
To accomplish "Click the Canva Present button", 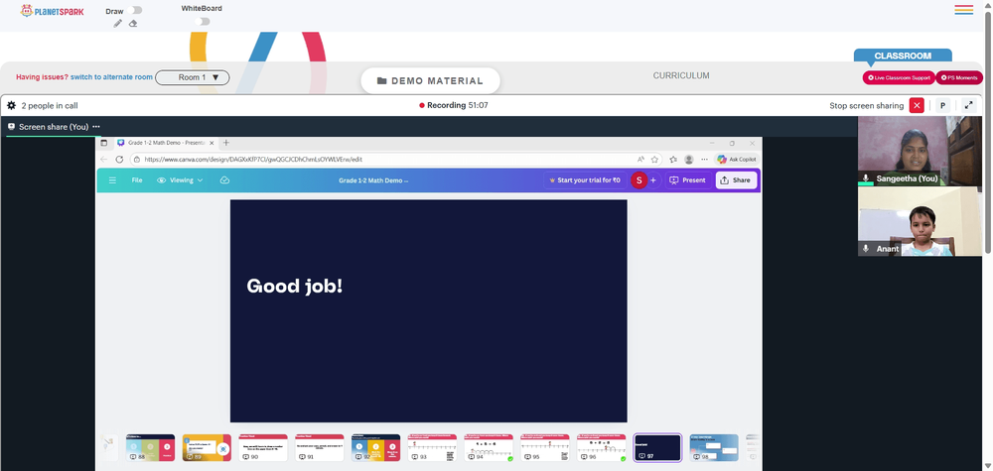I will click(x=688, y=180).
